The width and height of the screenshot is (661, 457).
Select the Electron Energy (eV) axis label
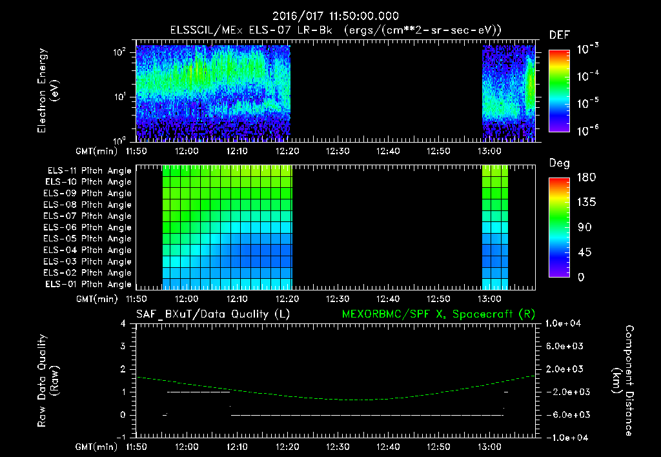click(x=48, y=90)
